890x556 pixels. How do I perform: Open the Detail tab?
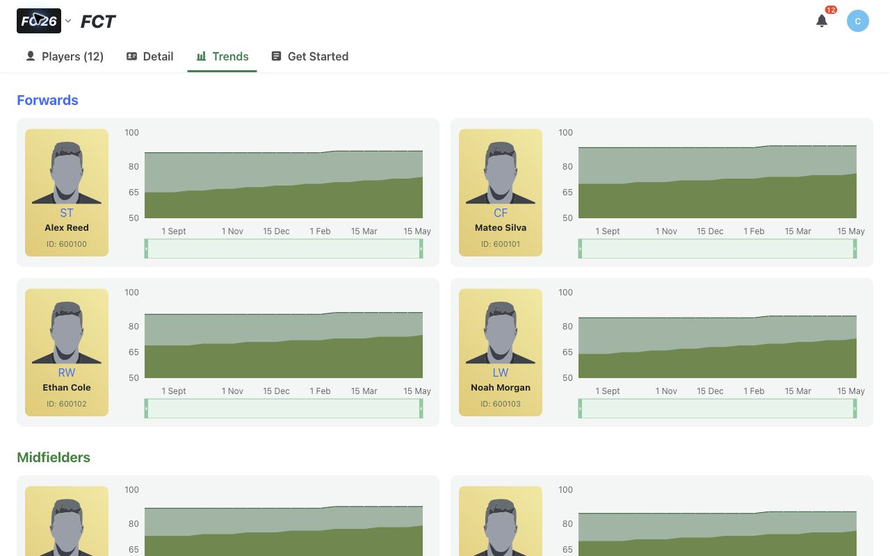(x=149, y=56)
